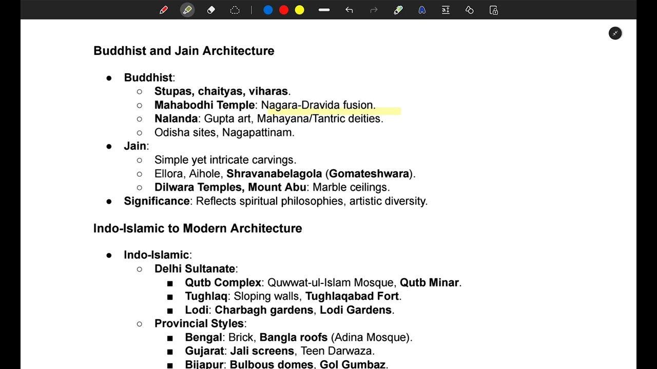Pick the red ink color
Image resolution: width=657 pixels, height=369 pixels.
tap(284, 10)
